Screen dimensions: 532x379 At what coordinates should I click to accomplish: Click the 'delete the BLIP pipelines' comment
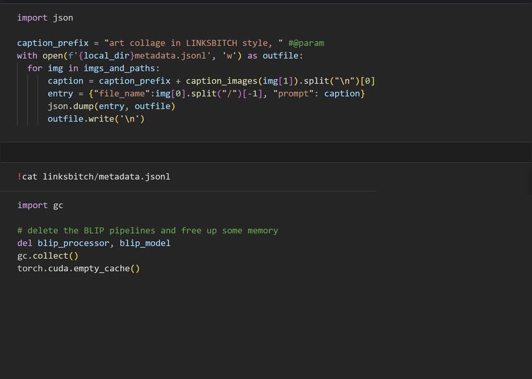[x=148, y=231]
